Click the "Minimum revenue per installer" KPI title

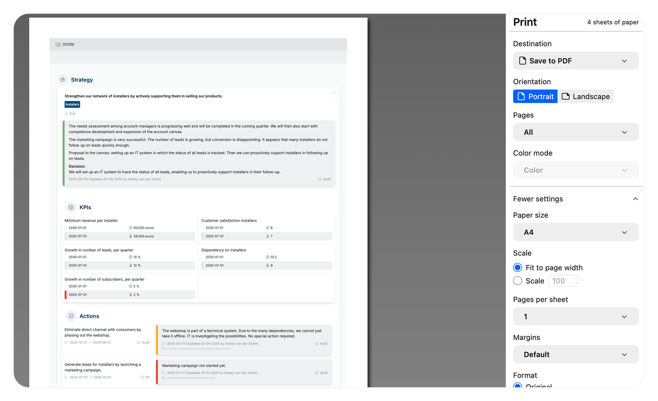pyautogui.click(x=91, y=221)
